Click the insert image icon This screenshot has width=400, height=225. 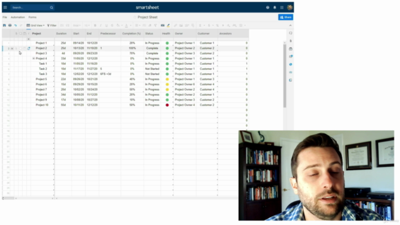tap(181, 25)
